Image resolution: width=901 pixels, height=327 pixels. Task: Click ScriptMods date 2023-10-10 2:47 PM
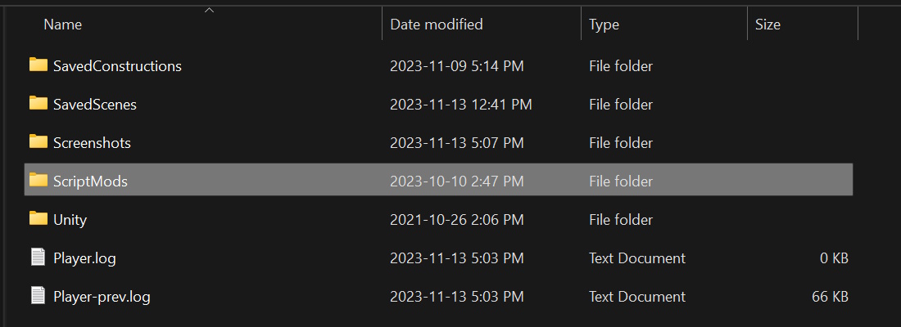(x=456, y=181)
